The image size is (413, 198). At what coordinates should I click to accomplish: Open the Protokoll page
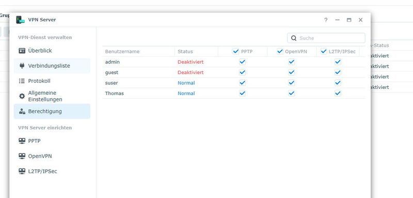point(52,81)
